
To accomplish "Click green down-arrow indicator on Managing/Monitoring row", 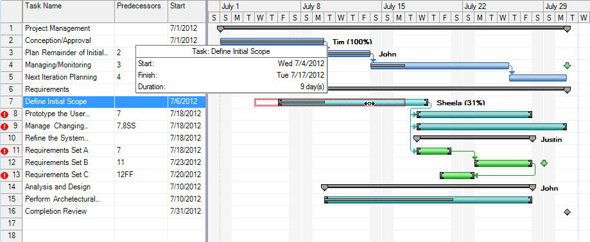I will [567, 66].
